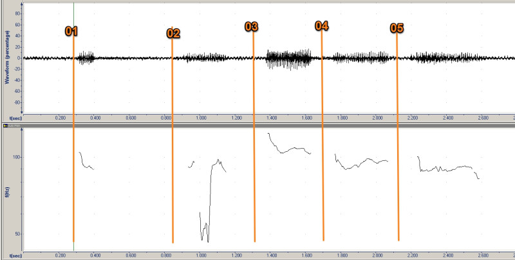Click the first waveform burst near 0.350 sec
This screenshot has width=515, height=260.
pyautogui.click(x=86, y=58)
